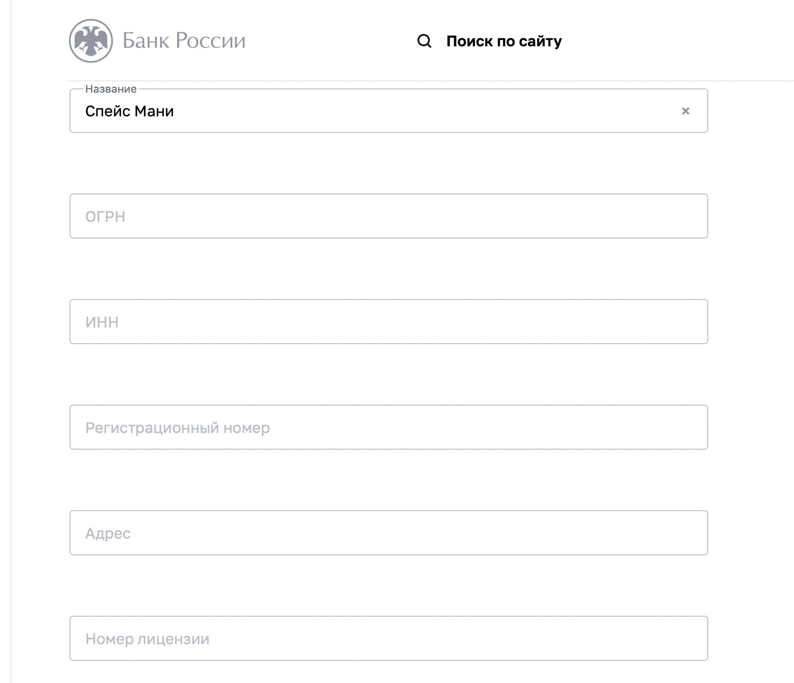The image size is (794, 683).
Task: Click the Банк России logo text
Action: coord(184,41)
